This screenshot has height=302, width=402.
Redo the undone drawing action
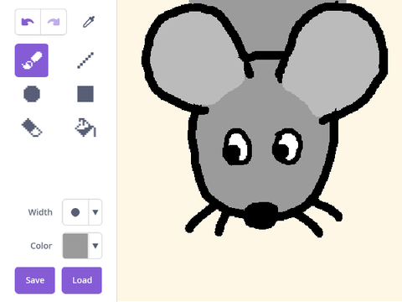pyautogui.click(x=54, y=22)
